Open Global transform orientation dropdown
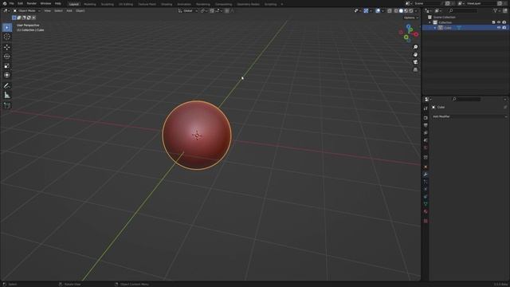510x287 pixels. click(188, 10)
